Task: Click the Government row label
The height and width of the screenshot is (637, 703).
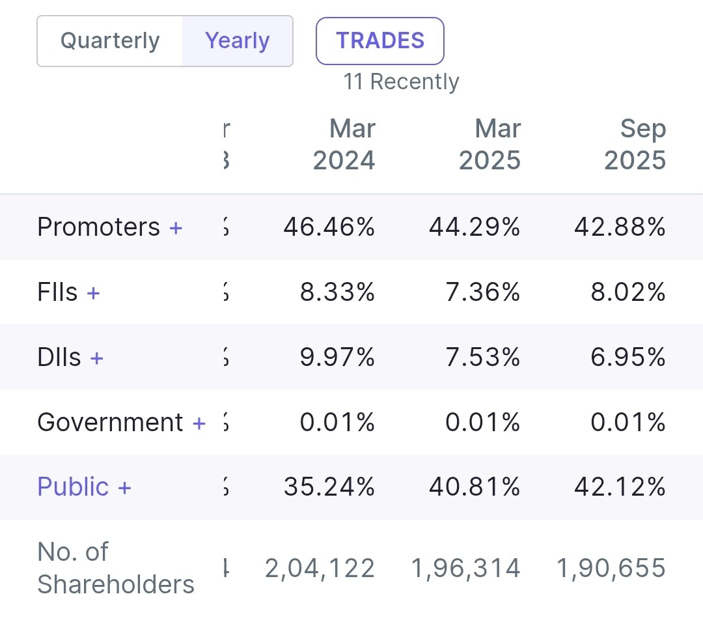Action: tap(110, 423)
